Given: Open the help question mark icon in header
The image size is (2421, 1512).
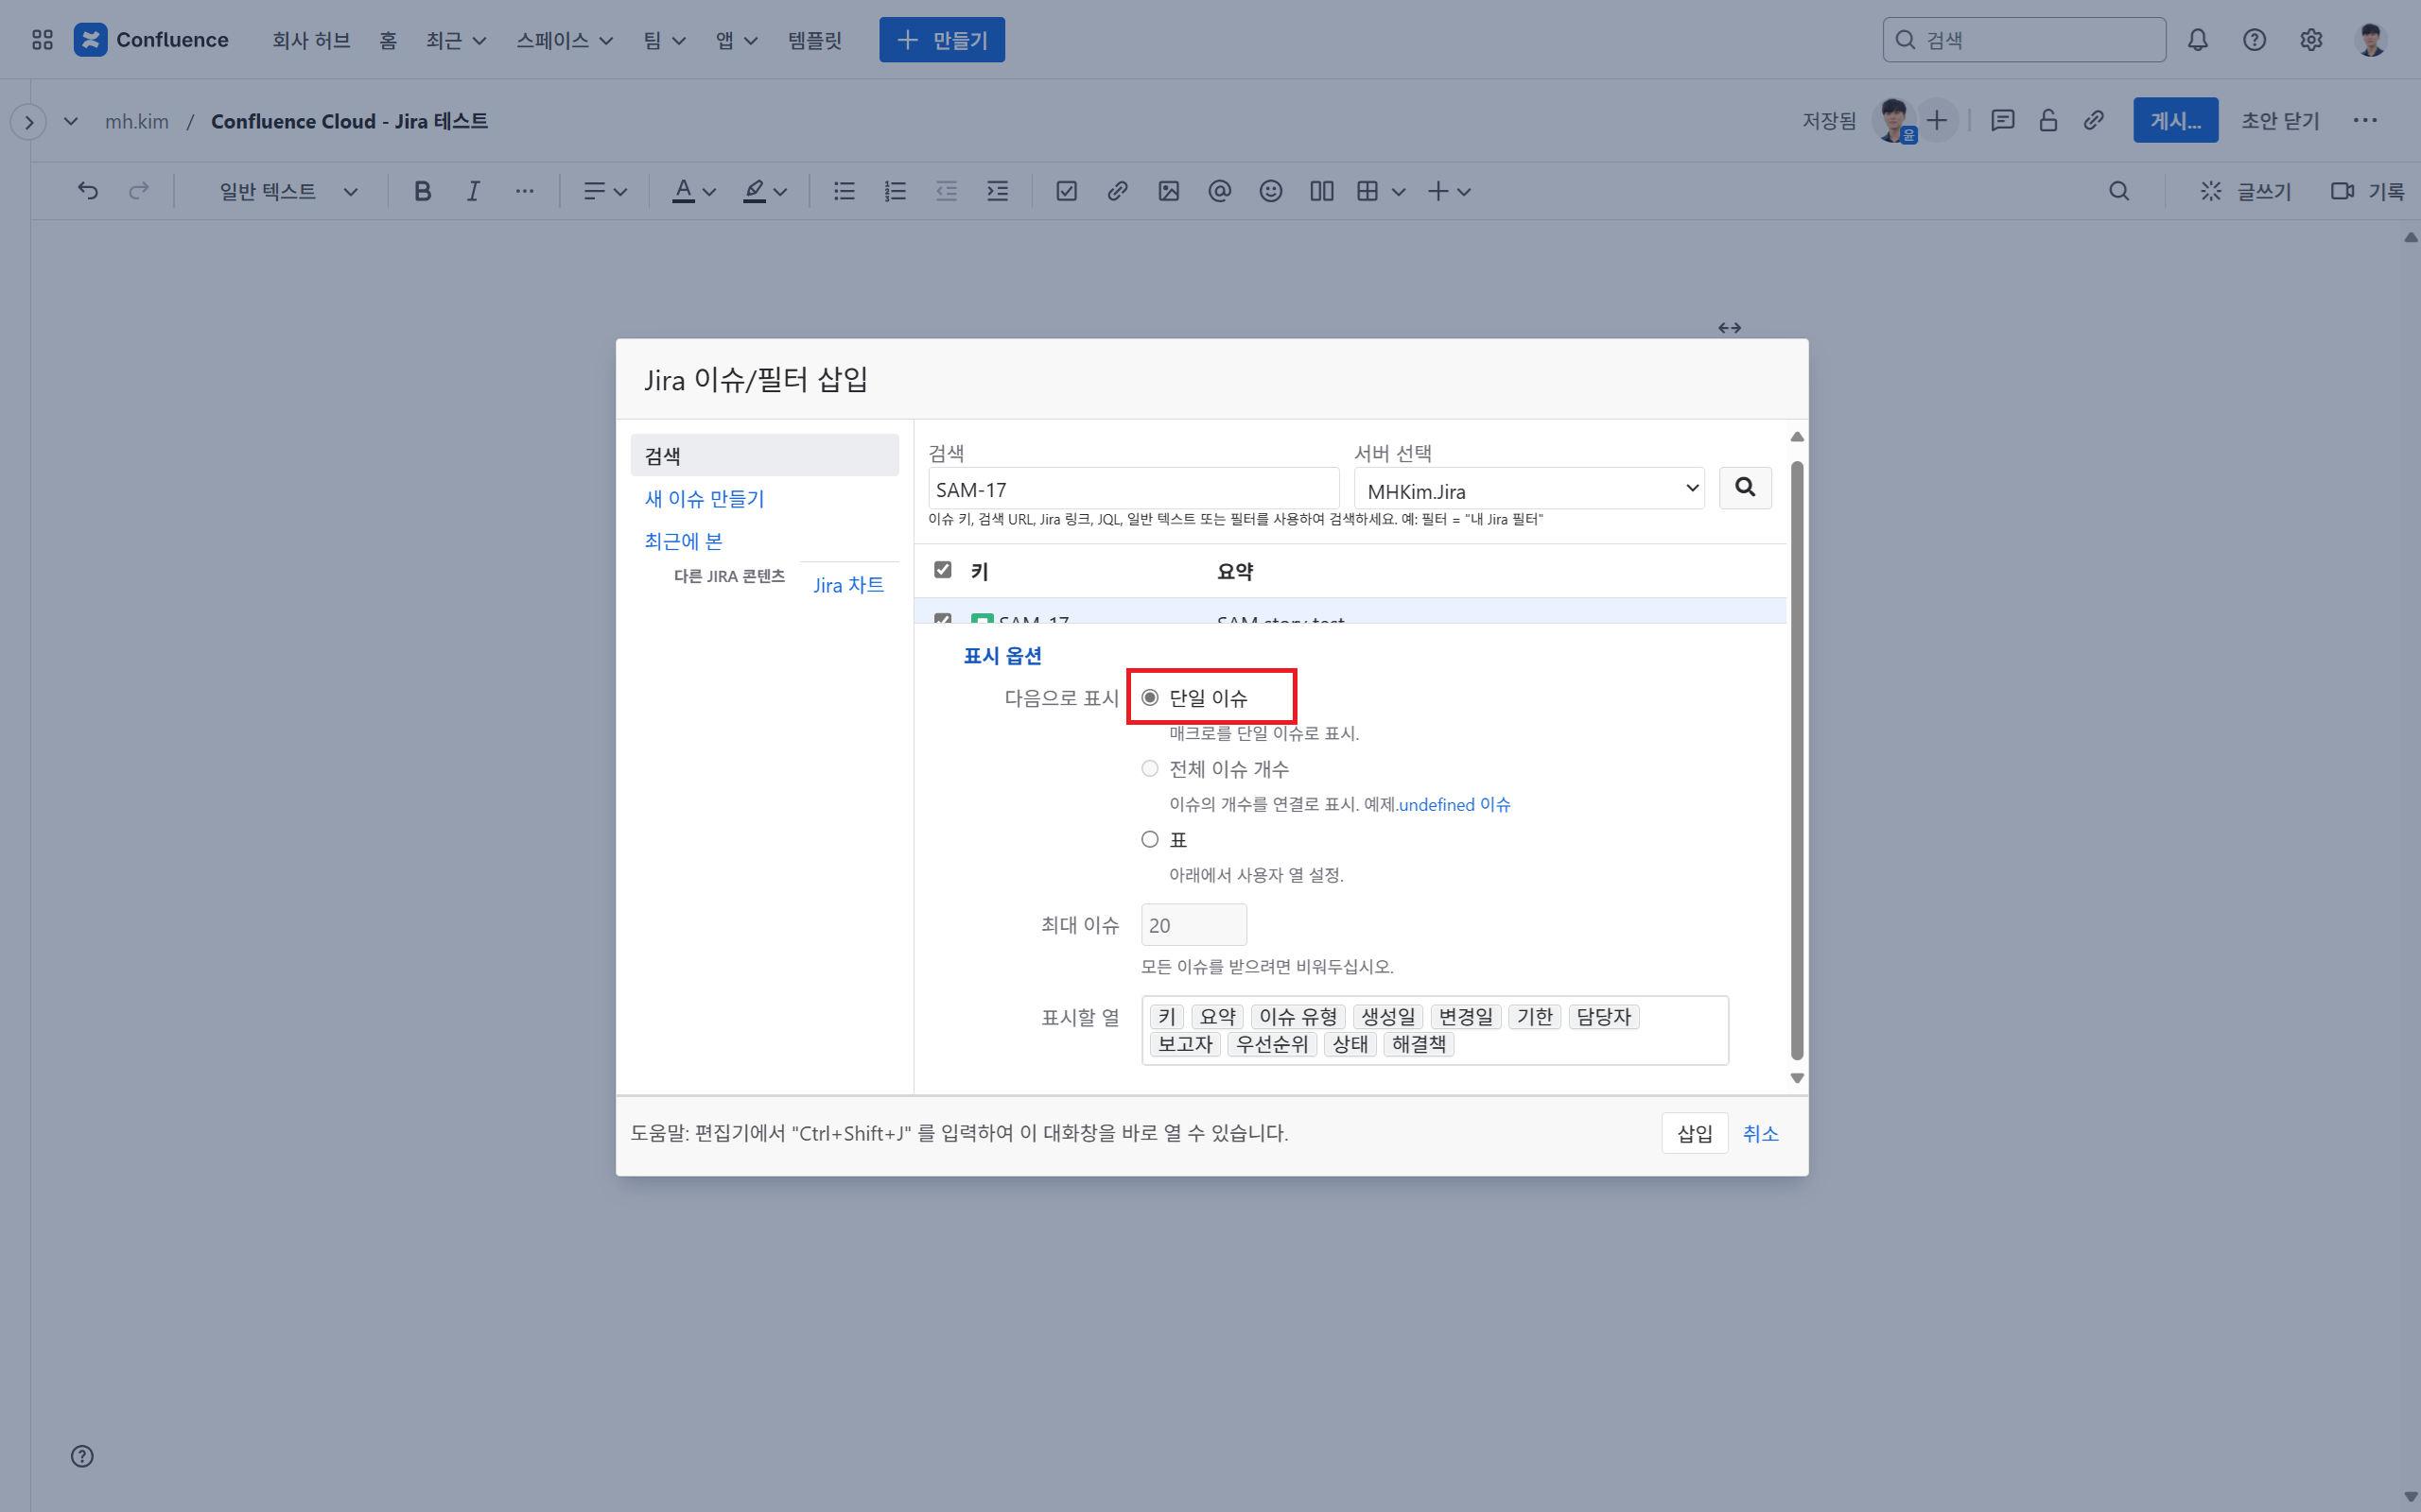Looking at the screenshot, I should [2254, 40].
